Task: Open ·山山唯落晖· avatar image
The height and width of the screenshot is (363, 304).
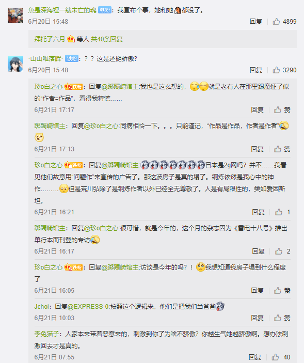Action: point(15,64)
